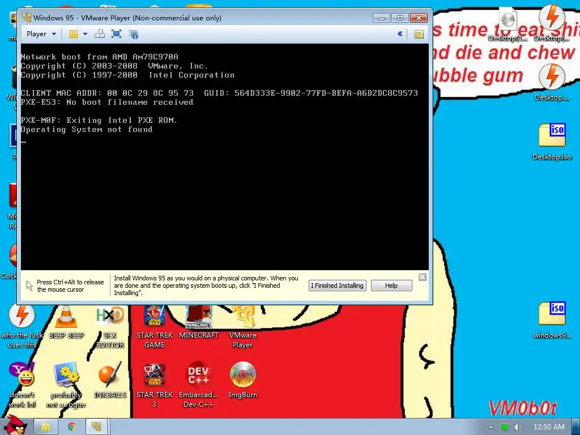The image size is (580, 435).
Task: Expand the dropdown arrow beside pause icon
Action: (85, 34)
